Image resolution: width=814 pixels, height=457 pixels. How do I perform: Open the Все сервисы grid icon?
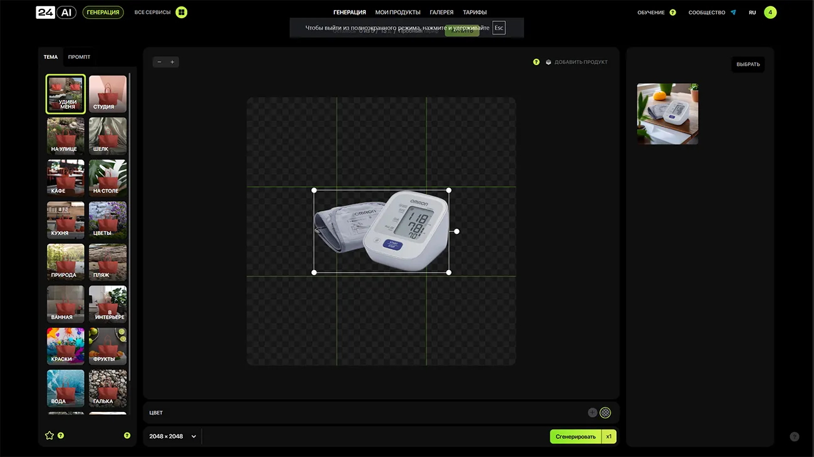[x=181, y=13]
